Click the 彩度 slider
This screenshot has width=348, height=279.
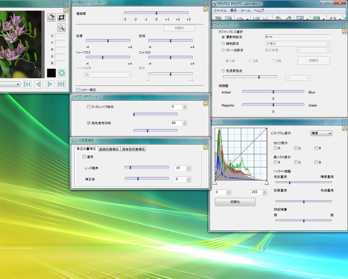[x=108, y=40]
